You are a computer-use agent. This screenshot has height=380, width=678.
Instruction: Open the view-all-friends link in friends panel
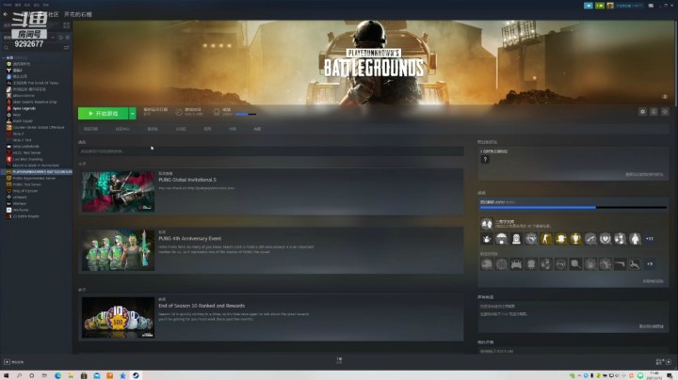point(644,174)
